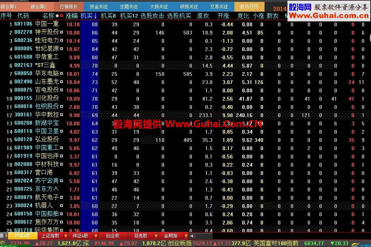Click the marker icon beside 神开股份
This screenshot has height=247, width=371.
[62, 33]
